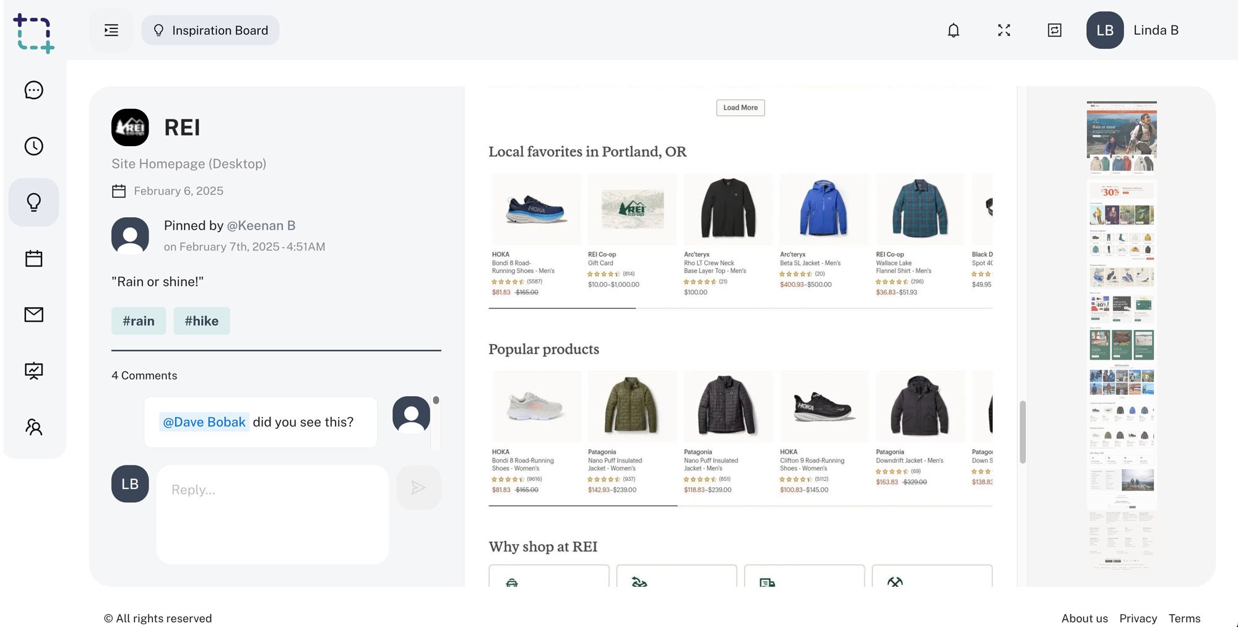Click the LB avatar next to reply box
The width and height of the screenshot is (1238, 627).
tap(130, 484)
